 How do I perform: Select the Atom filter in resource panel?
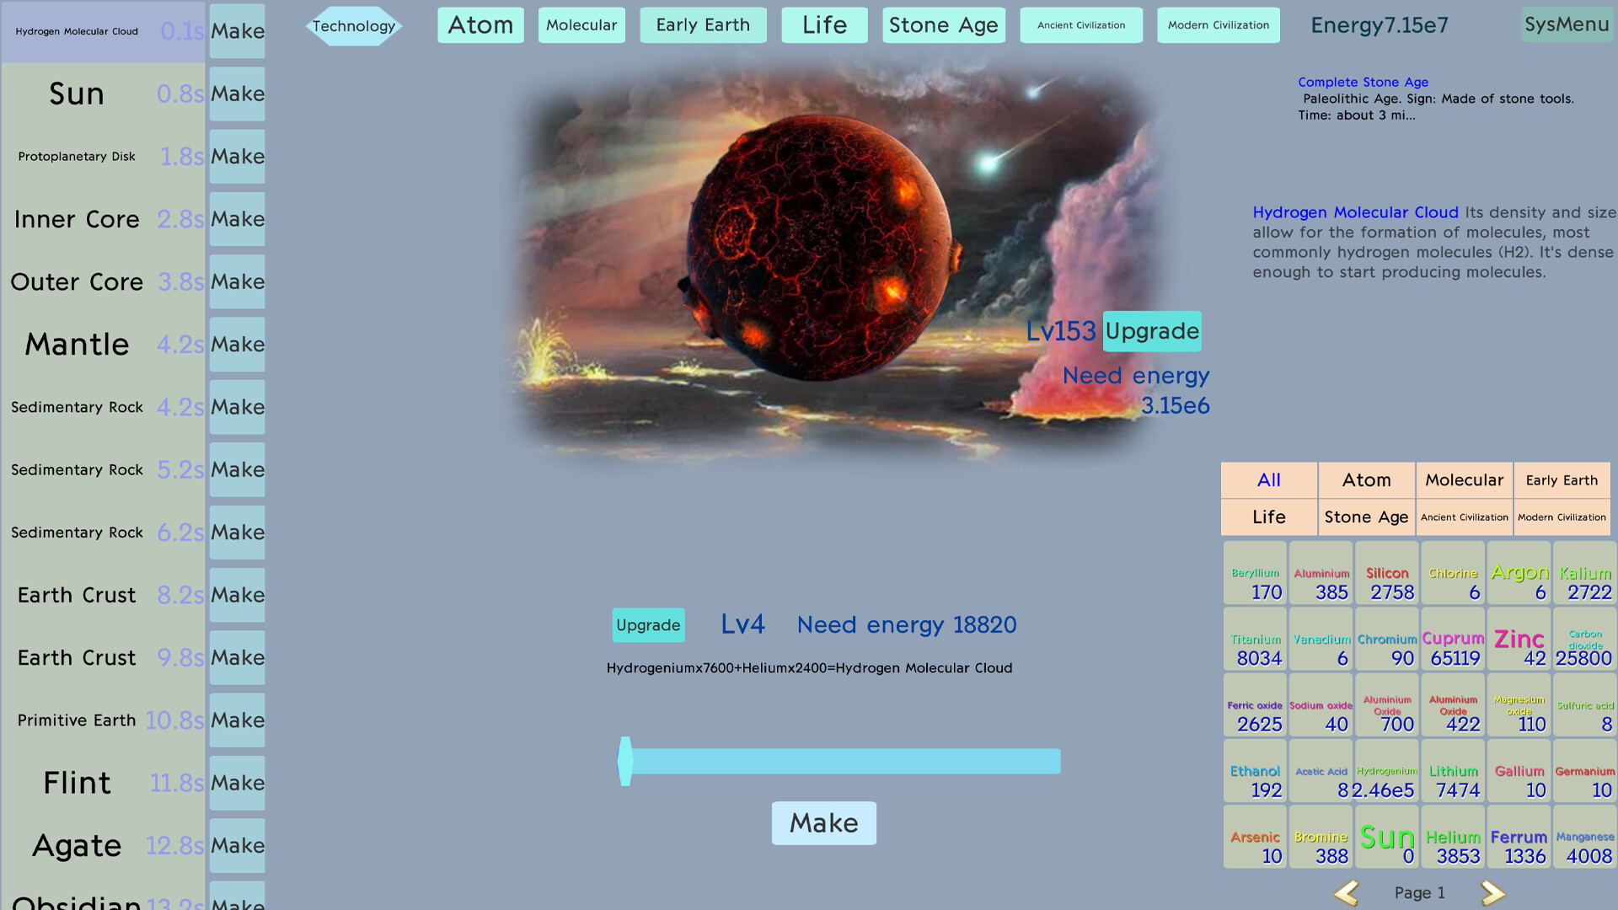(1366, 479)
